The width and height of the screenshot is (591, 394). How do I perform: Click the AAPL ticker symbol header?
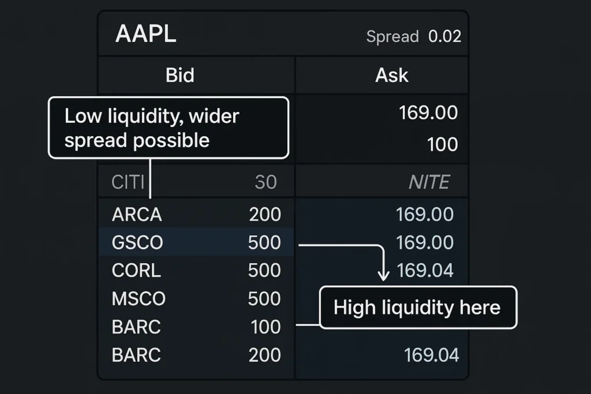[145, 35]
